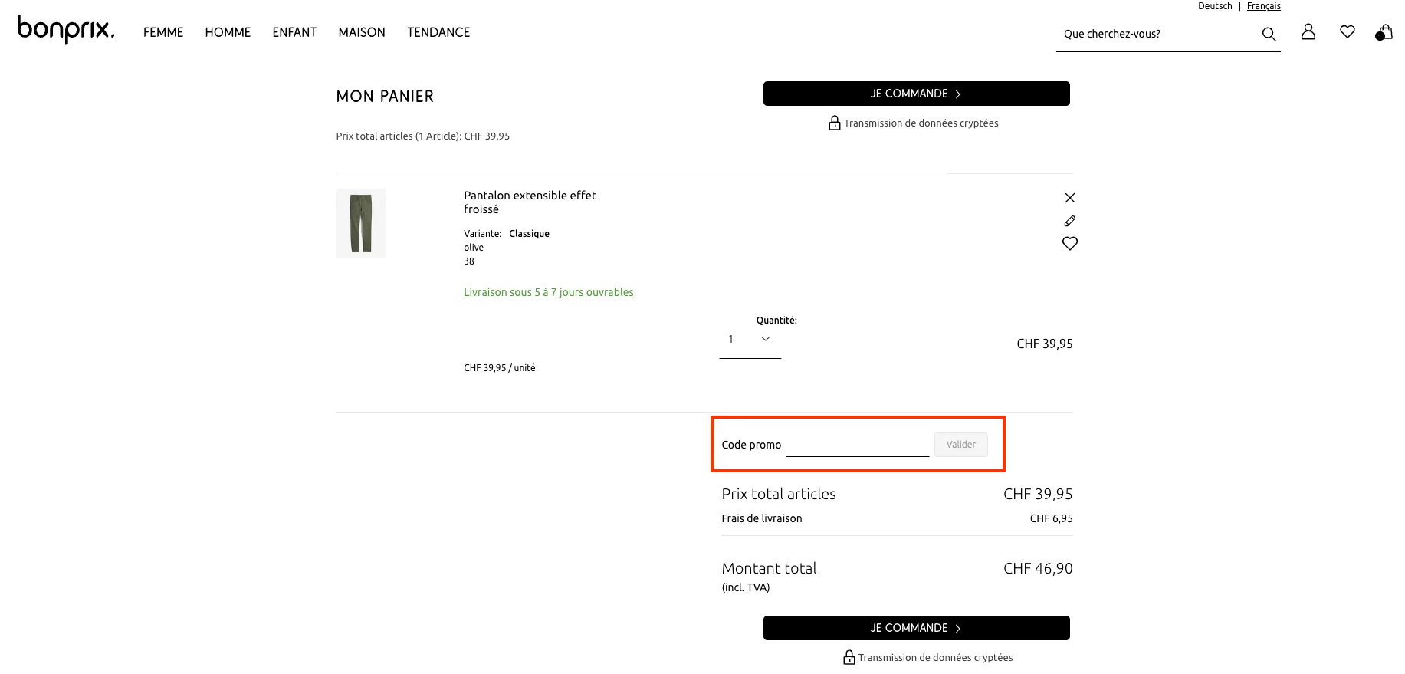This screenshot has width=1405, height=674.
Task: Focus the Code promo input field
Action: click(857, 445)
